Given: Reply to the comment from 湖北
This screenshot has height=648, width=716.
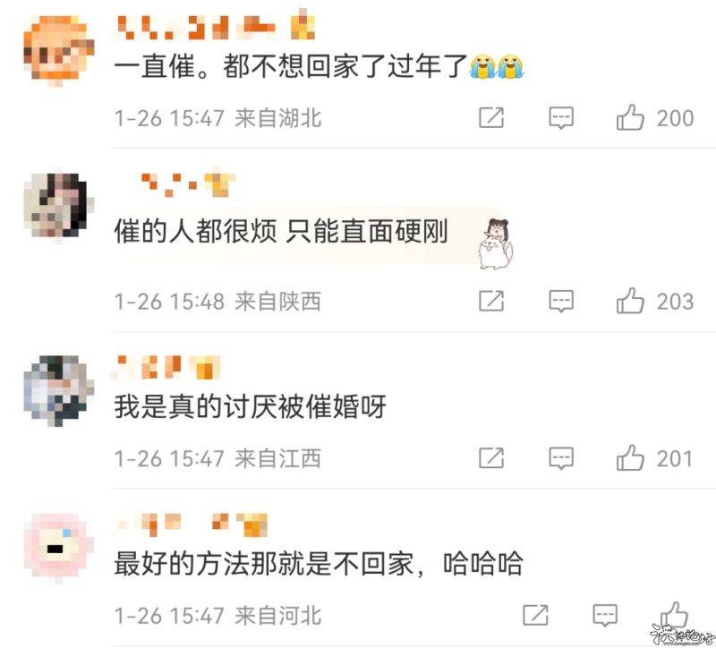Looking at the screenshot, I should (x=561, y=118).
